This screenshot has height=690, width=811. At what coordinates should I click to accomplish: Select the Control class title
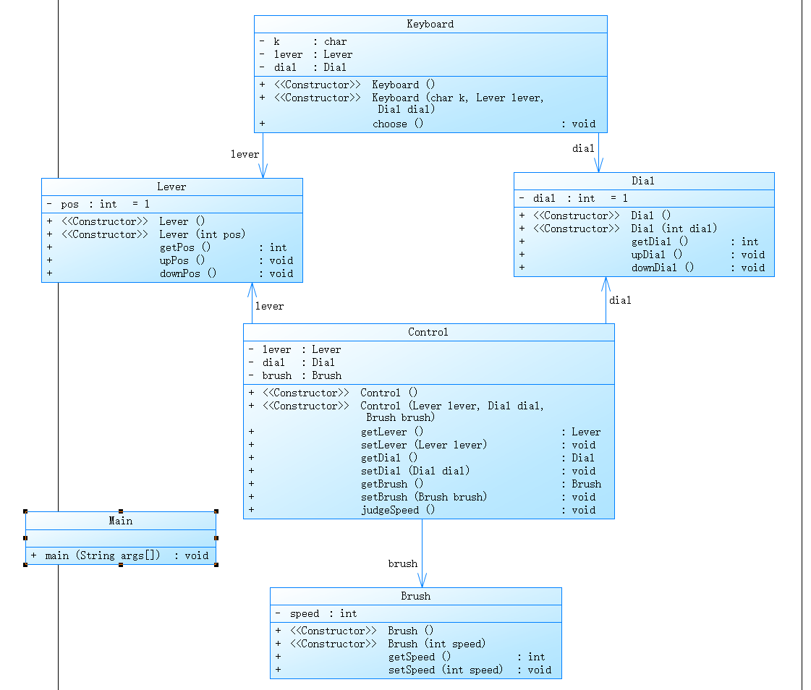click(x=428, y=332)
